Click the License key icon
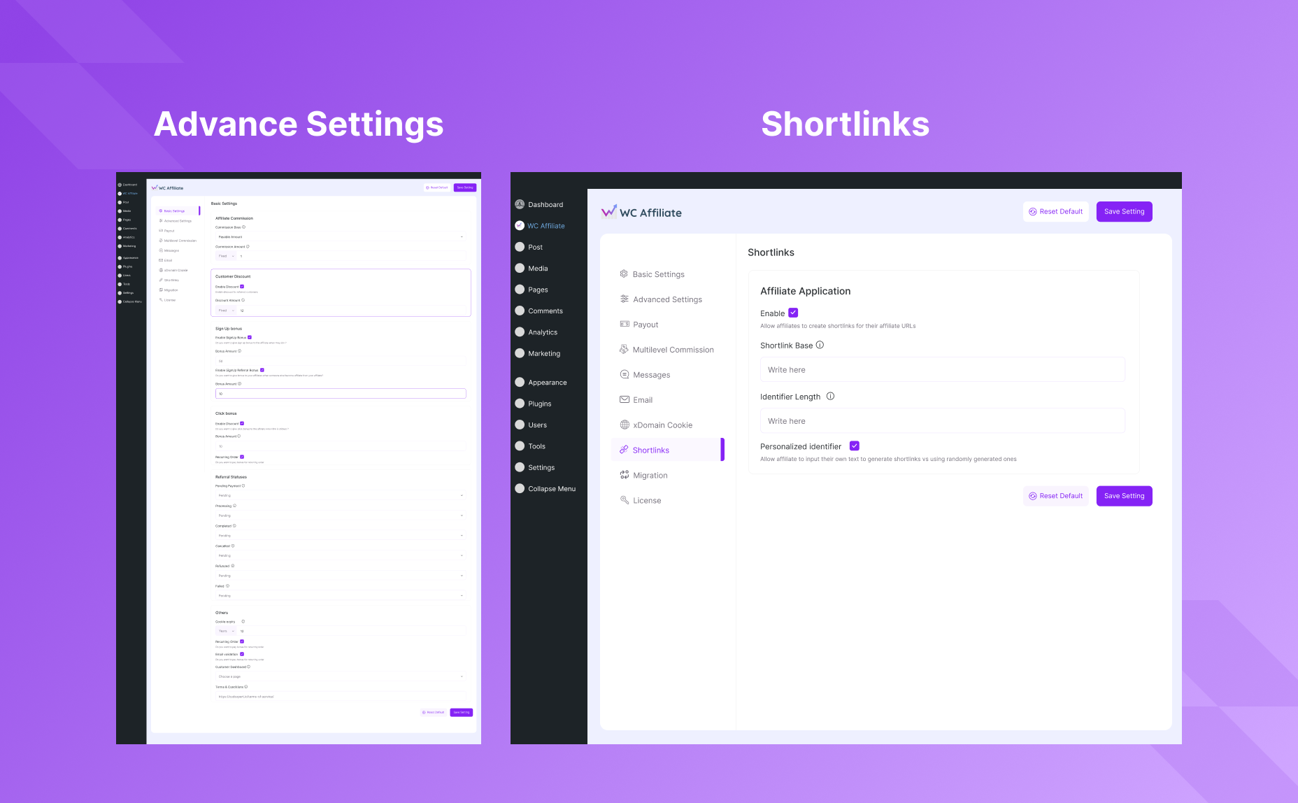 (x=625, y=500)
